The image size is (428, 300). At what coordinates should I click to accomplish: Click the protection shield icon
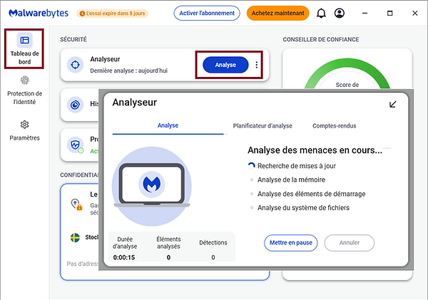click(75, 145)
